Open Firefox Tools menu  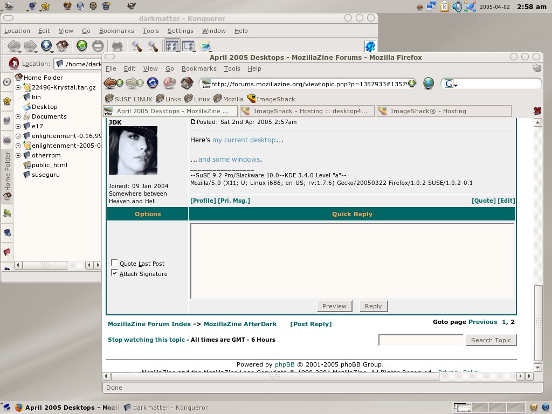232,68
